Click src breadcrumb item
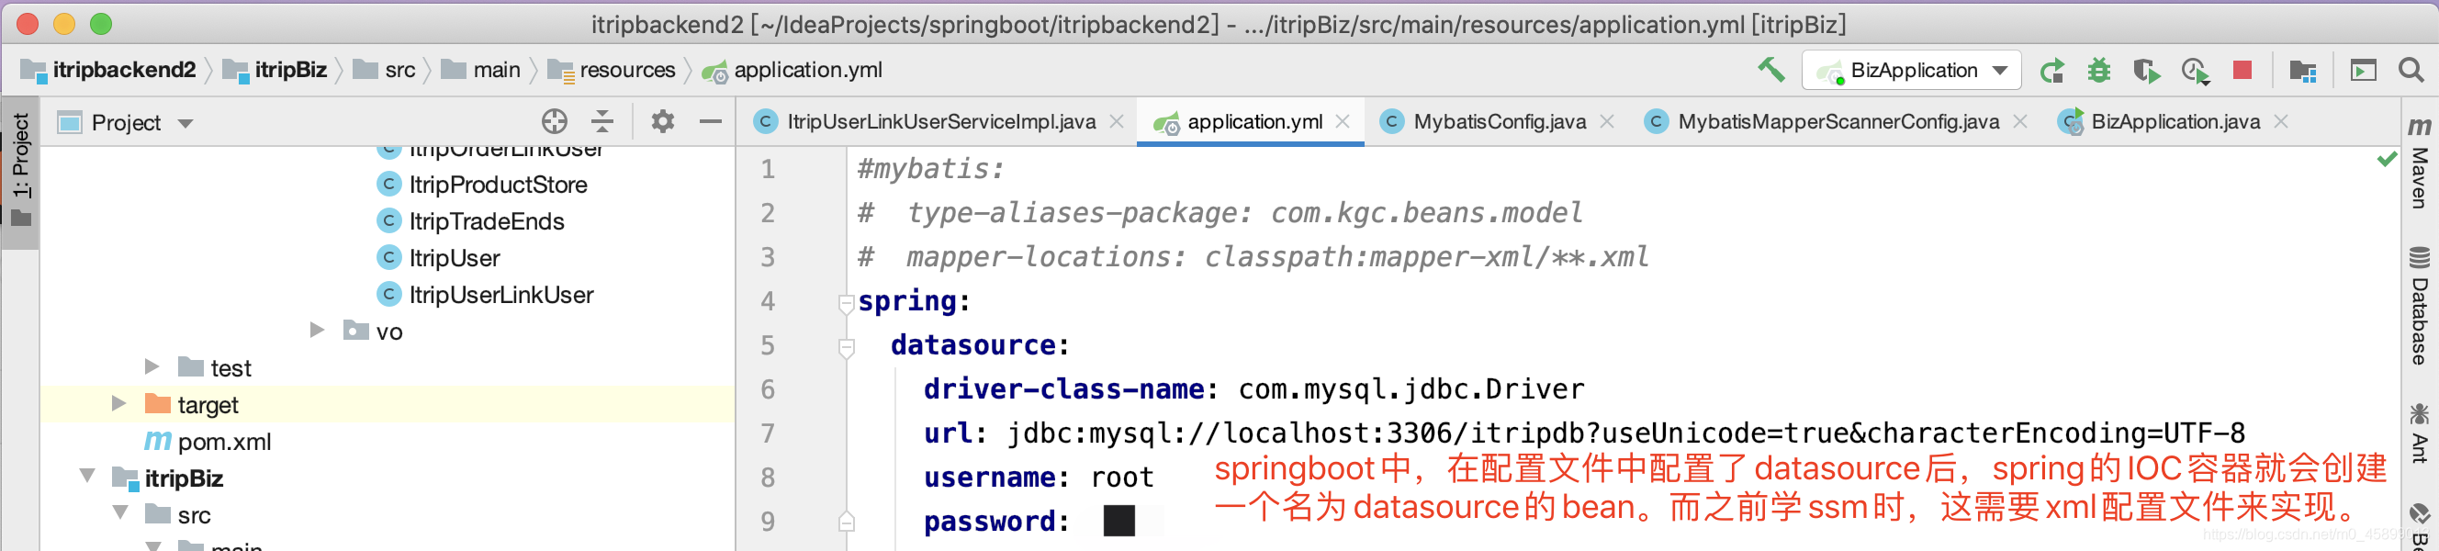This screenshot has width=2439, height=551. pyautogui.click(x=384, y=70)
